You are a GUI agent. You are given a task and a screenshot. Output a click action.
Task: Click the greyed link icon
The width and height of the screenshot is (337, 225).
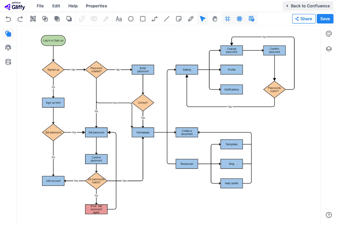click(82, 19)
